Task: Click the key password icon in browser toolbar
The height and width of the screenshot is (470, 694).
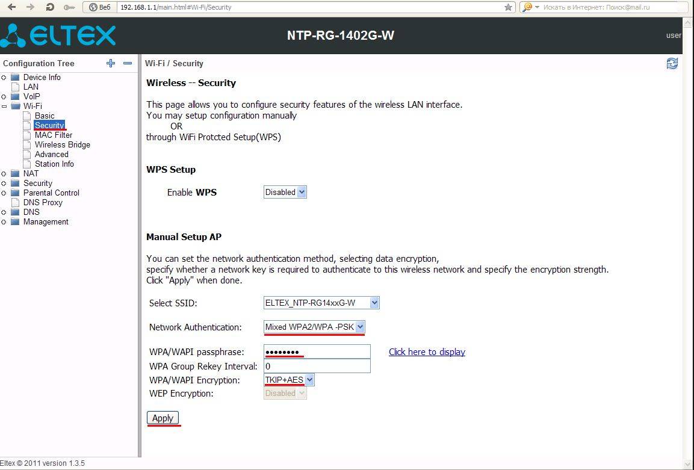Action: point(69,8)
